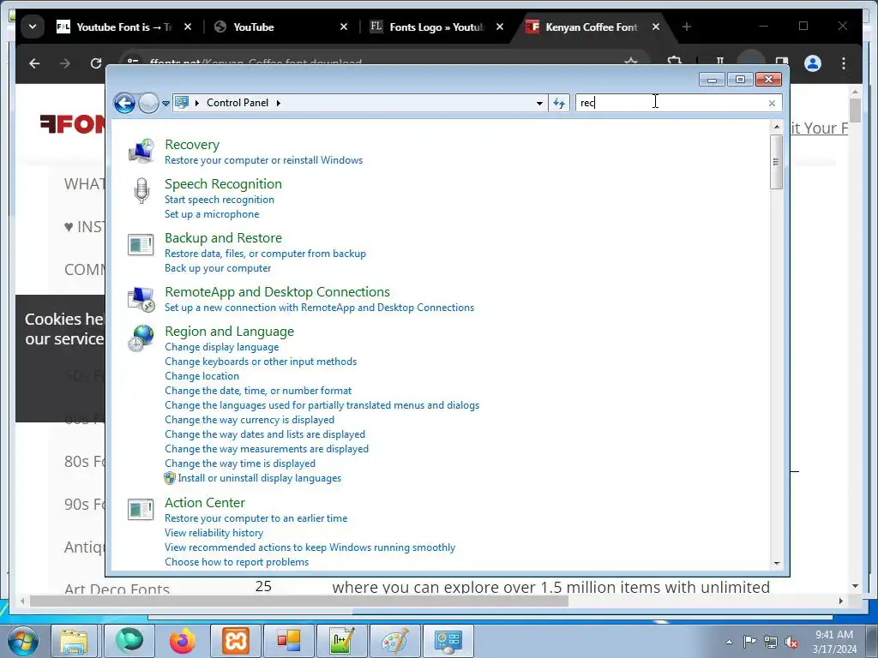Open the Recovery icon in Control Panel
Screen dimensions: 878x658
click(x=141, y=151)
